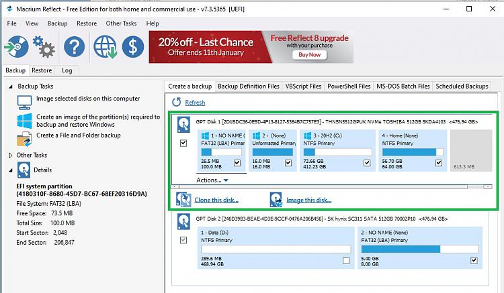The height and width of the screenshot is (293, 504).
Task: Click the File and Folder backup icon
Action: [x=24, y=139]
